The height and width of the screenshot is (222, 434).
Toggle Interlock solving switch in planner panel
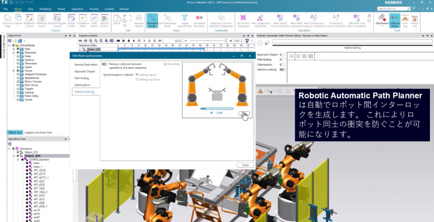pyautogui.click(x=283, y=69)
